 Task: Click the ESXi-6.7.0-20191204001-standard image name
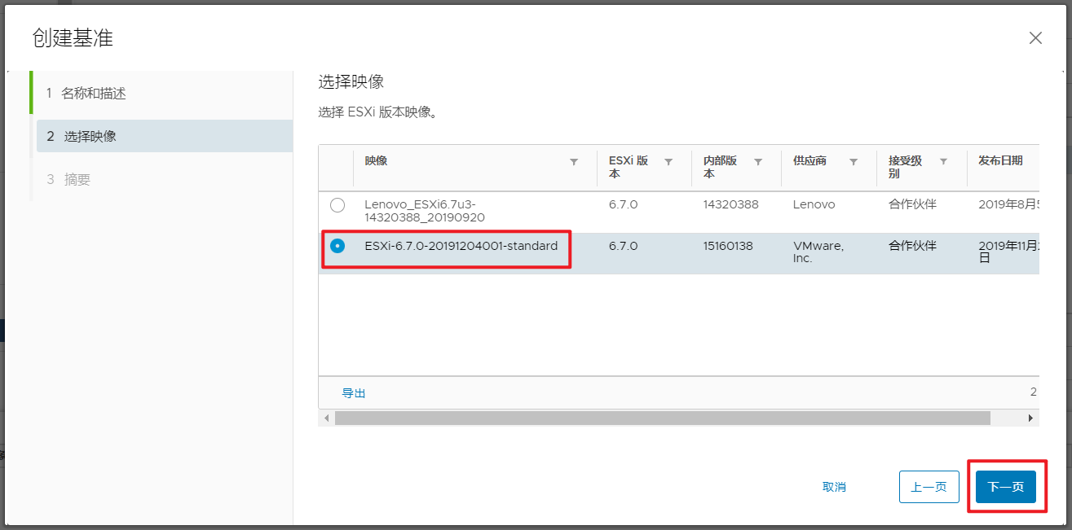point(461,245)
